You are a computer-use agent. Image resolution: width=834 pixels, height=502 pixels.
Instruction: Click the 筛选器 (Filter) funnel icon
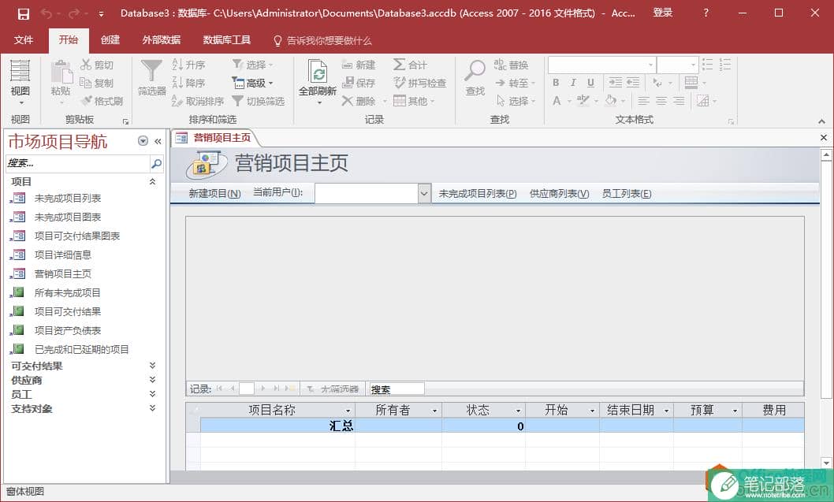[x=151, y=71]
